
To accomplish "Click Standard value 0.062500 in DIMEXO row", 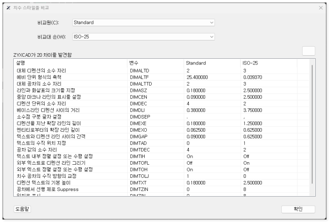I will (x=196, y=130).
